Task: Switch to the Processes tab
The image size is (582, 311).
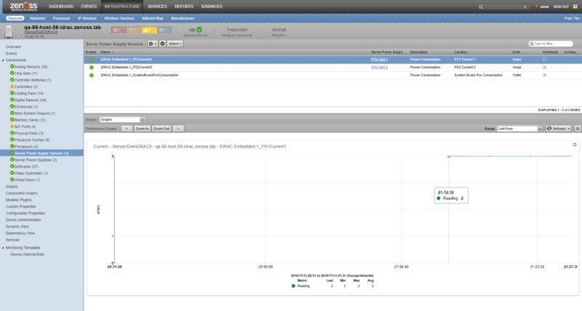Action: pos(61,18)
